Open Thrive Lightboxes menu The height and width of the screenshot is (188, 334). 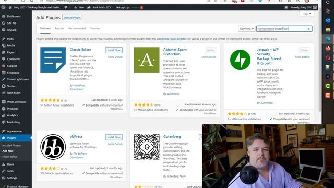coord(18,79)
